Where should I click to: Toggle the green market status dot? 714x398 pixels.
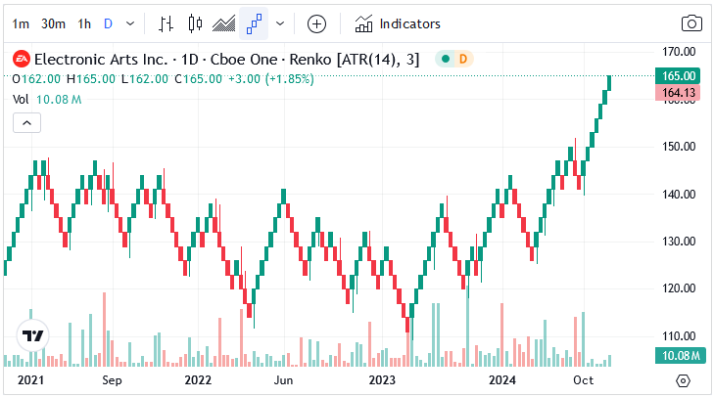coord(446,60)
